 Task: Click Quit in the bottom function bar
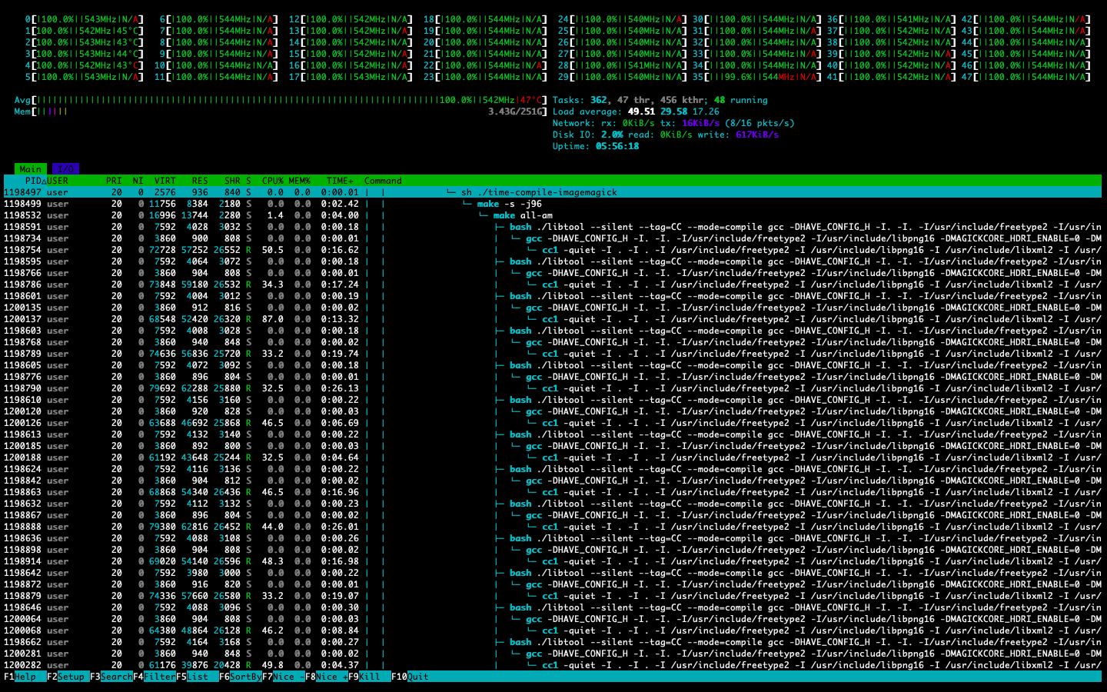418,677
